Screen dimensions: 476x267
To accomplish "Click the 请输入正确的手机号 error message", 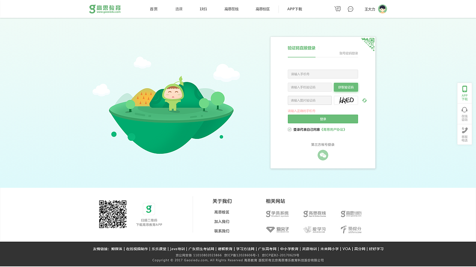I will (302, 111).
